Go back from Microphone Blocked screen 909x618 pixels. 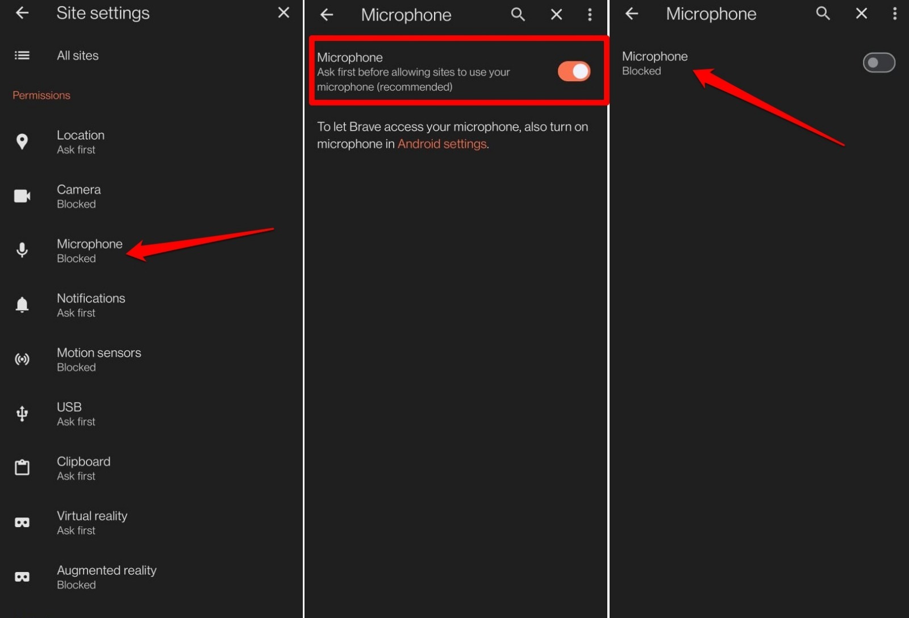tap(632, 14)
